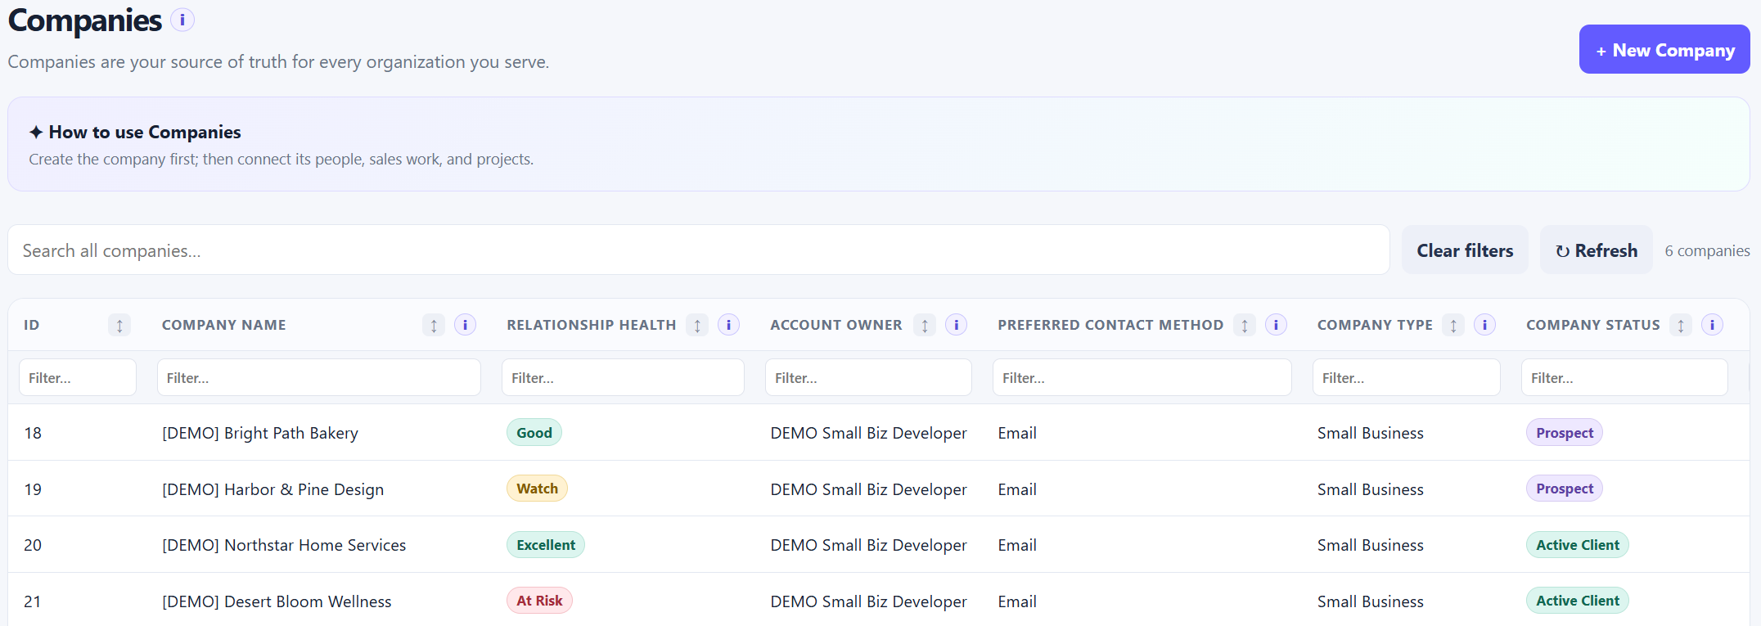Click ID 19 cell
Screen dimensions: 1761x626
pyautogui.click(x=33, y=489)
